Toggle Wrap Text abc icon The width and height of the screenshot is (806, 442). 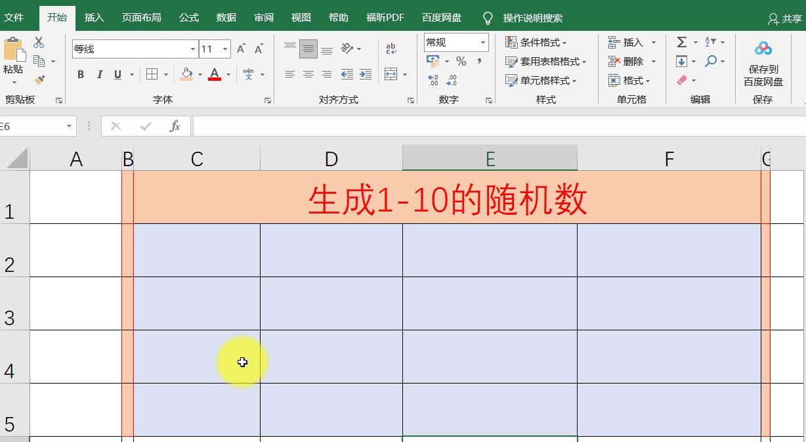[391, 49]
